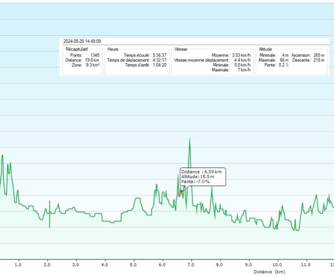Image resolution: width=334 pixels, height=276 pixels.
Task: Click Altitude Maximale value 66 m
Action: coord(284,60)
